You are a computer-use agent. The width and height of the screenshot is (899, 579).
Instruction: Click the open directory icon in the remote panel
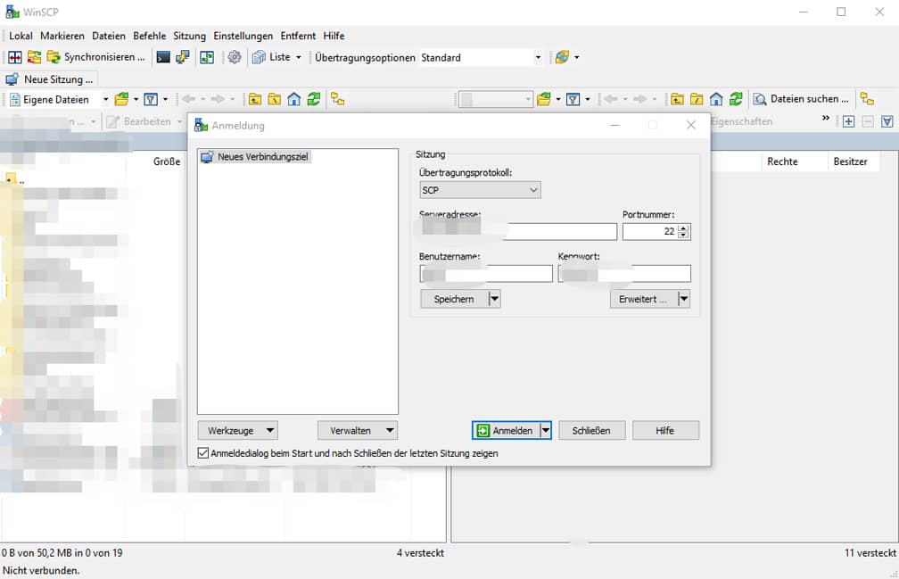[544, 99]
